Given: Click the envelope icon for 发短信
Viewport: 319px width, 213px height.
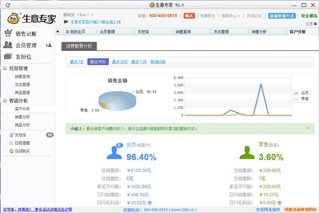Looking at the screenshot, I should point(8,57).
